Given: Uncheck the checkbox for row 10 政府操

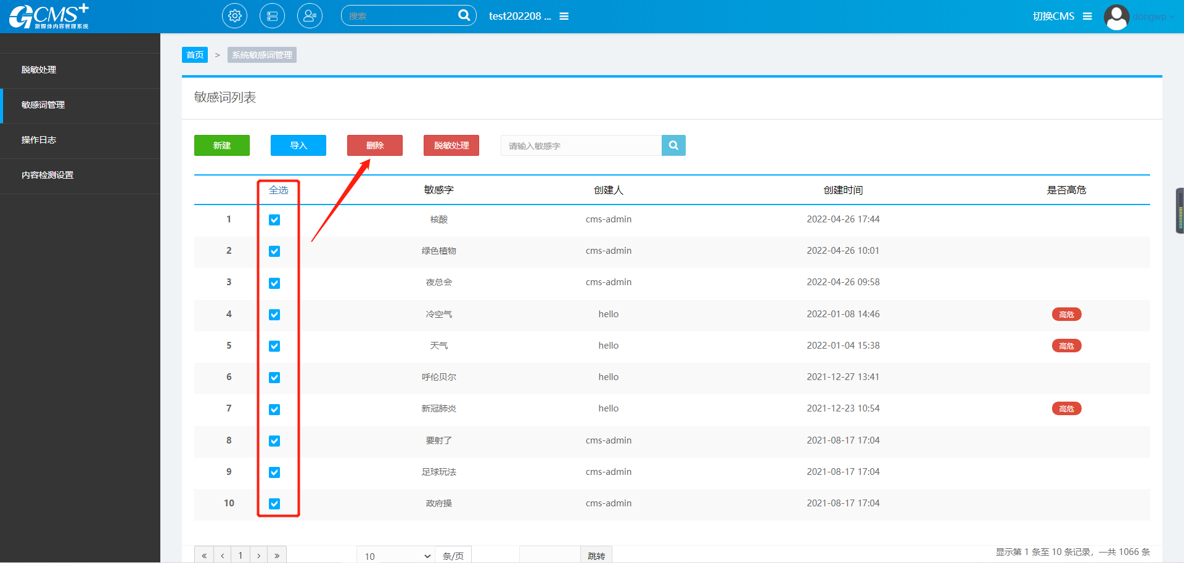Looking at the screenshot, I should point(274,504).
